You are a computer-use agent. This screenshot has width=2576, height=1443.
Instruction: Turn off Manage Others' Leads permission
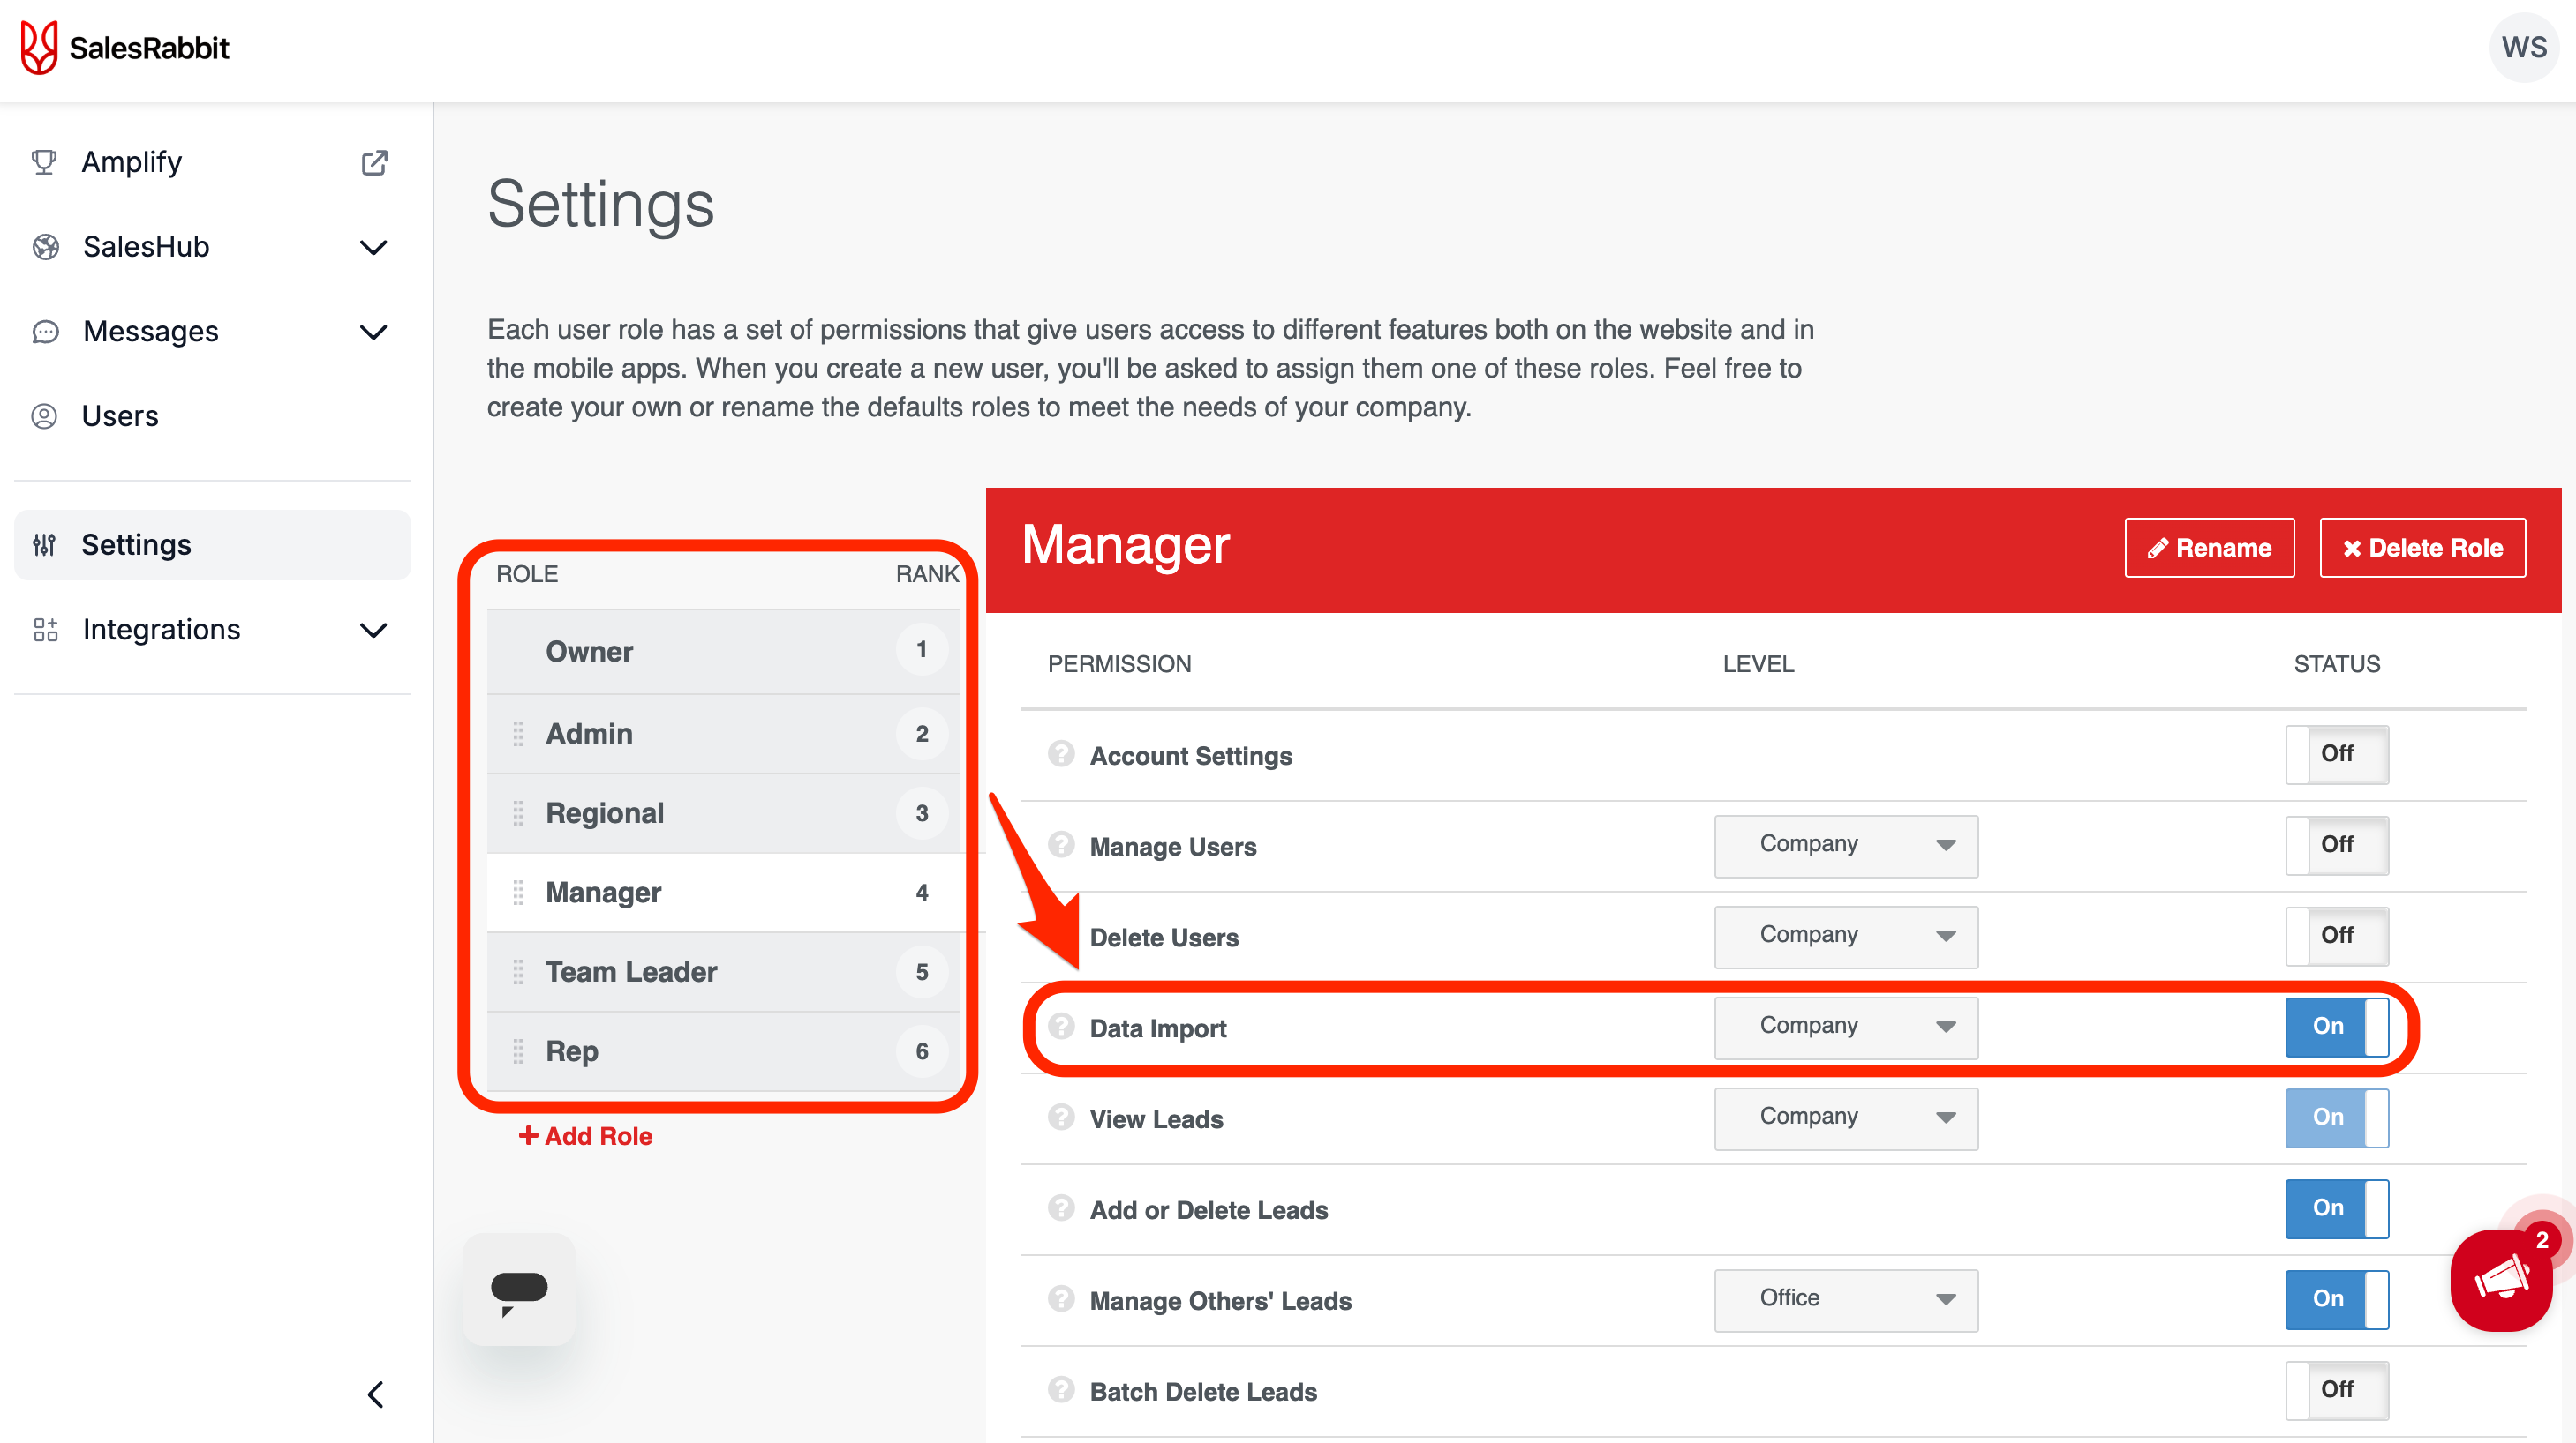2336,1300
